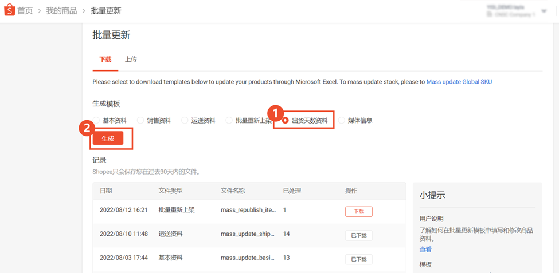Click 已下载 for mass_update_ship file
This screenshot has height=273, width=559.
click(x=359, y=235)
